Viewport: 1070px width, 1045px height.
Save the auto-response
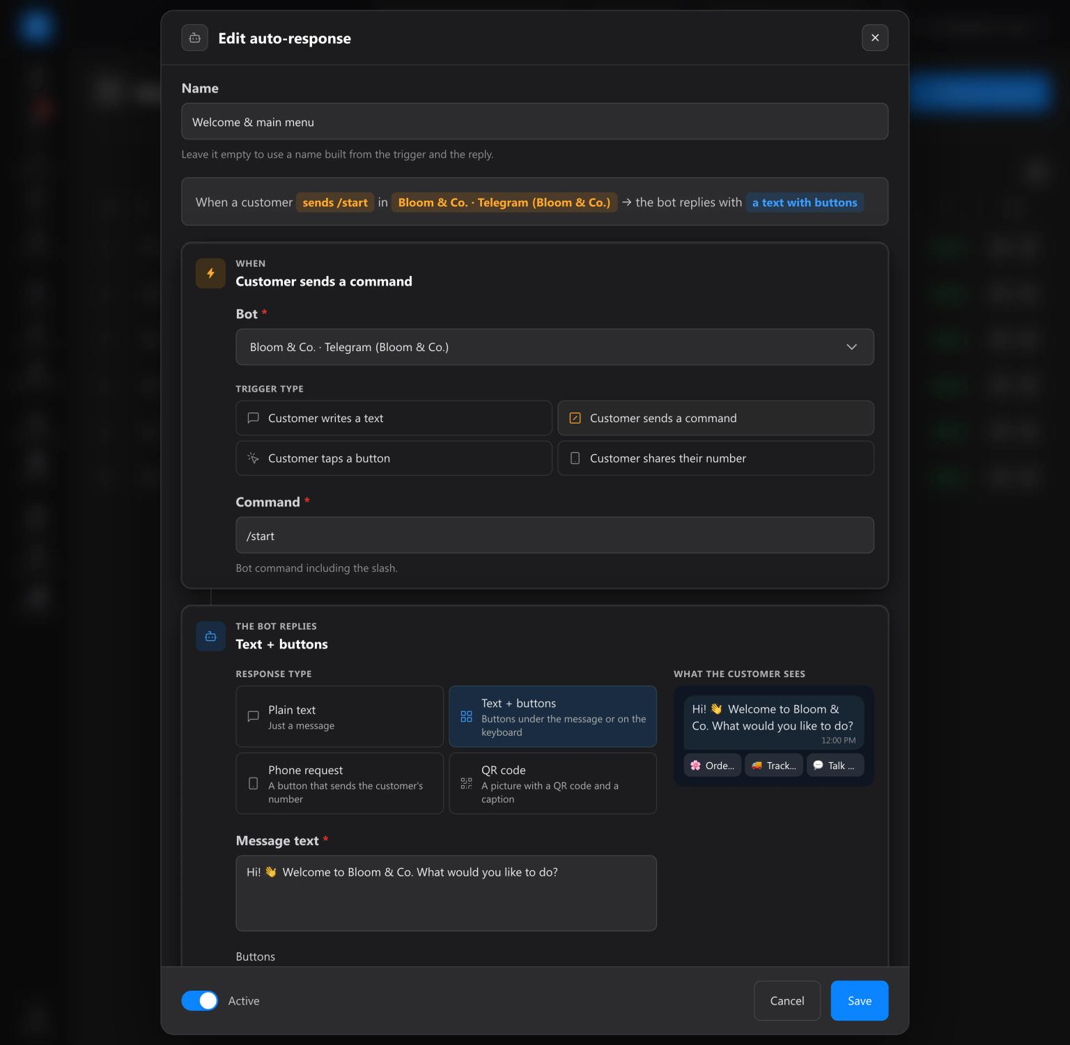pos(860,1000)
